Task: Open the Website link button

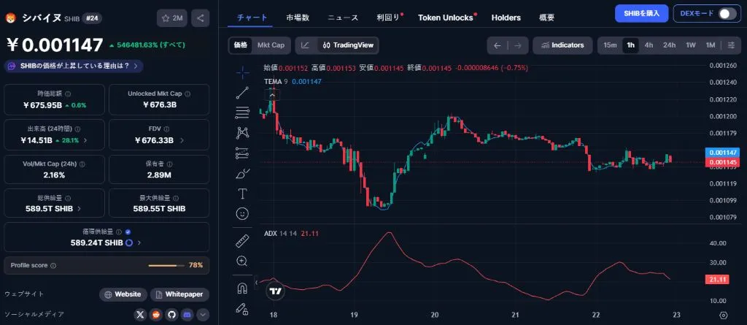Action: (123, 294)
